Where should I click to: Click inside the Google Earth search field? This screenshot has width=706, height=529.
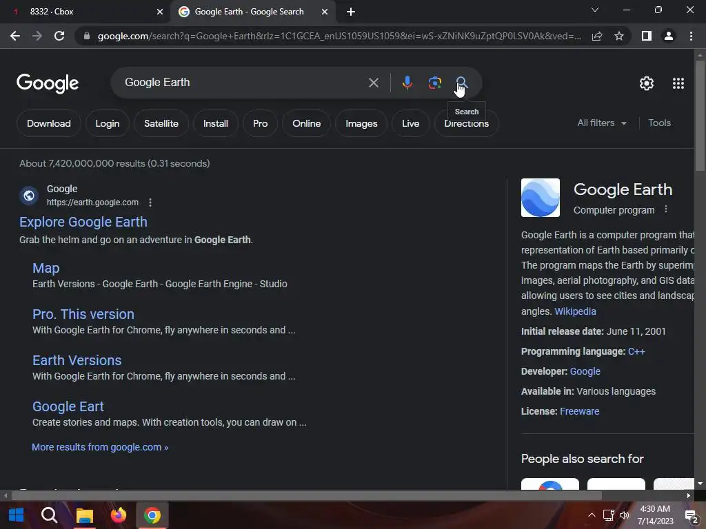(243, 83)
